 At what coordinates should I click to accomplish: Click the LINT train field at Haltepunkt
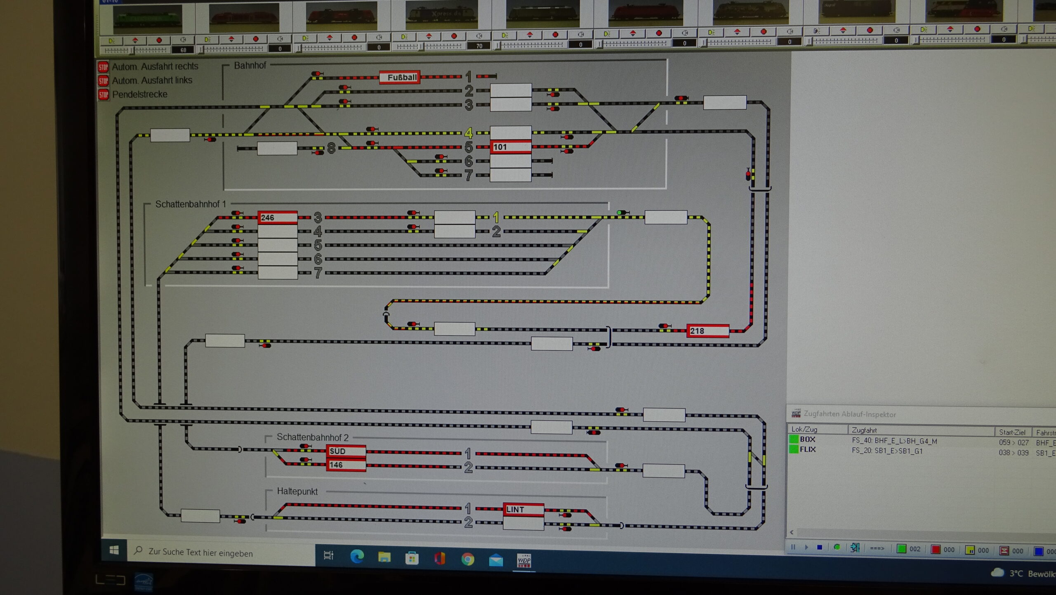pyautogui.click(x=523, y=510)
